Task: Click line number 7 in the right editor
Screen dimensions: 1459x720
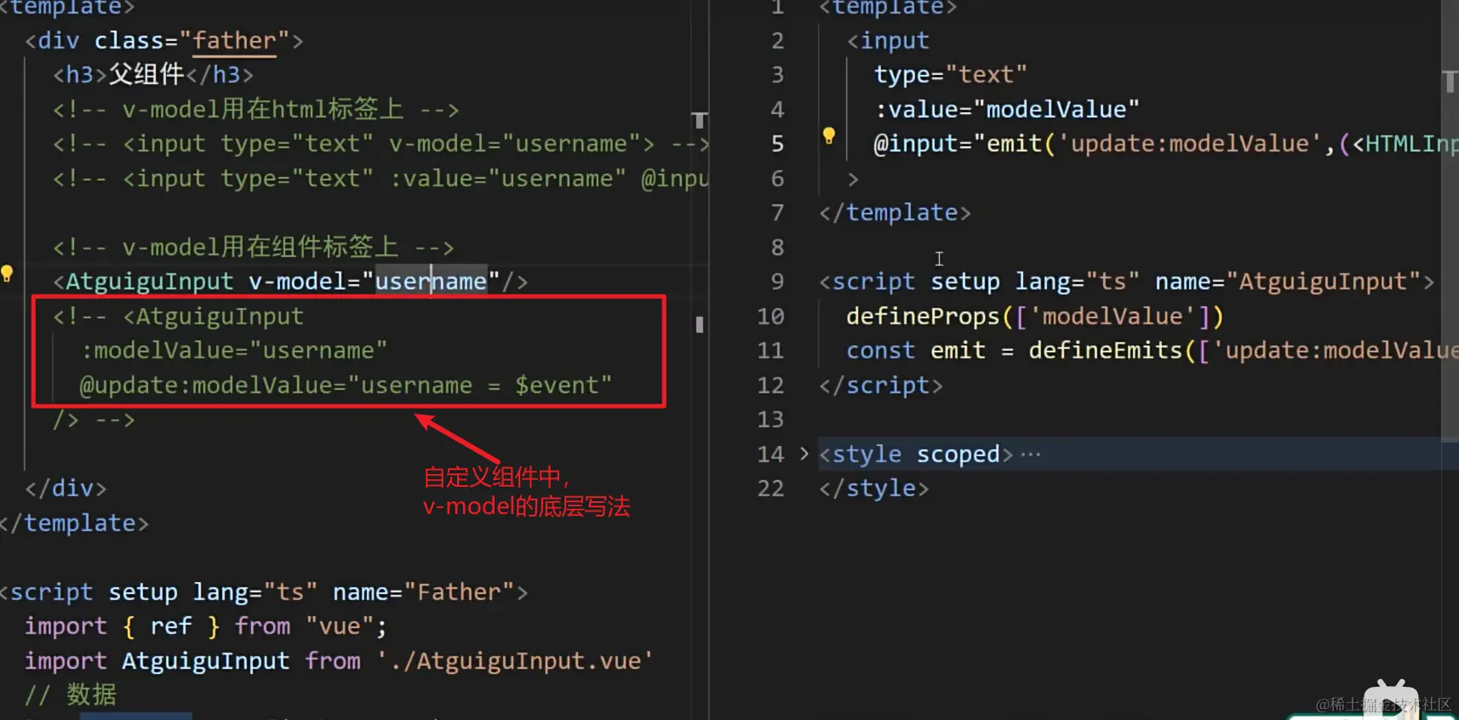Action: point(777,213)
